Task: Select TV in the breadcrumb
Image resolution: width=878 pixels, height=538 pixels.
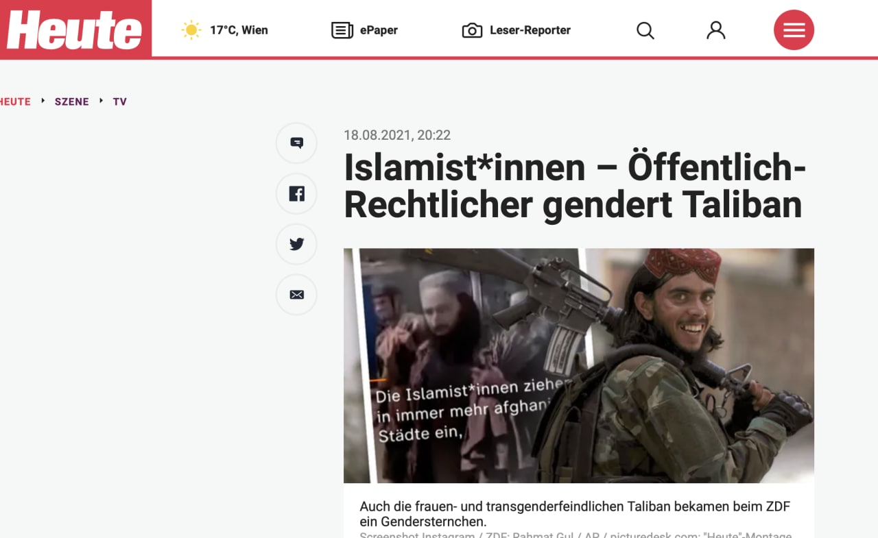Action: (120, 101)
